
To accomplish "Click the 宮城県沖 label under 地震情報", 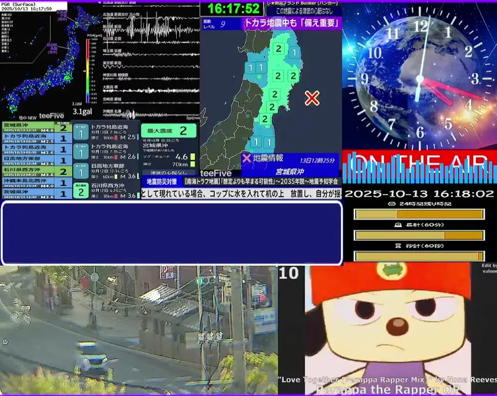I will point(290,172).
